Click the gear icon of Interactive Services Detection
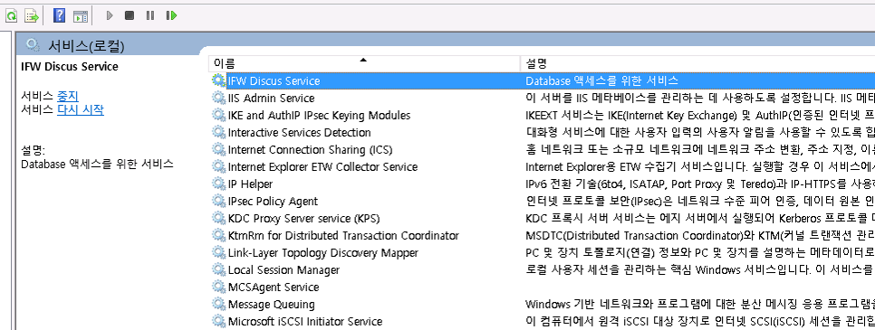 click(x=218, y=132)
